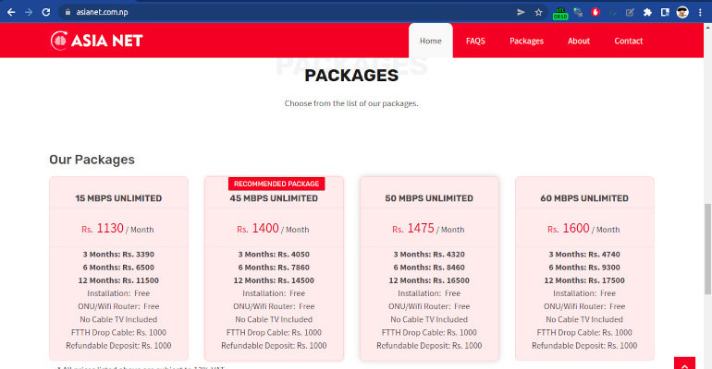Bookmark this page with the star icon

[538, 12]
